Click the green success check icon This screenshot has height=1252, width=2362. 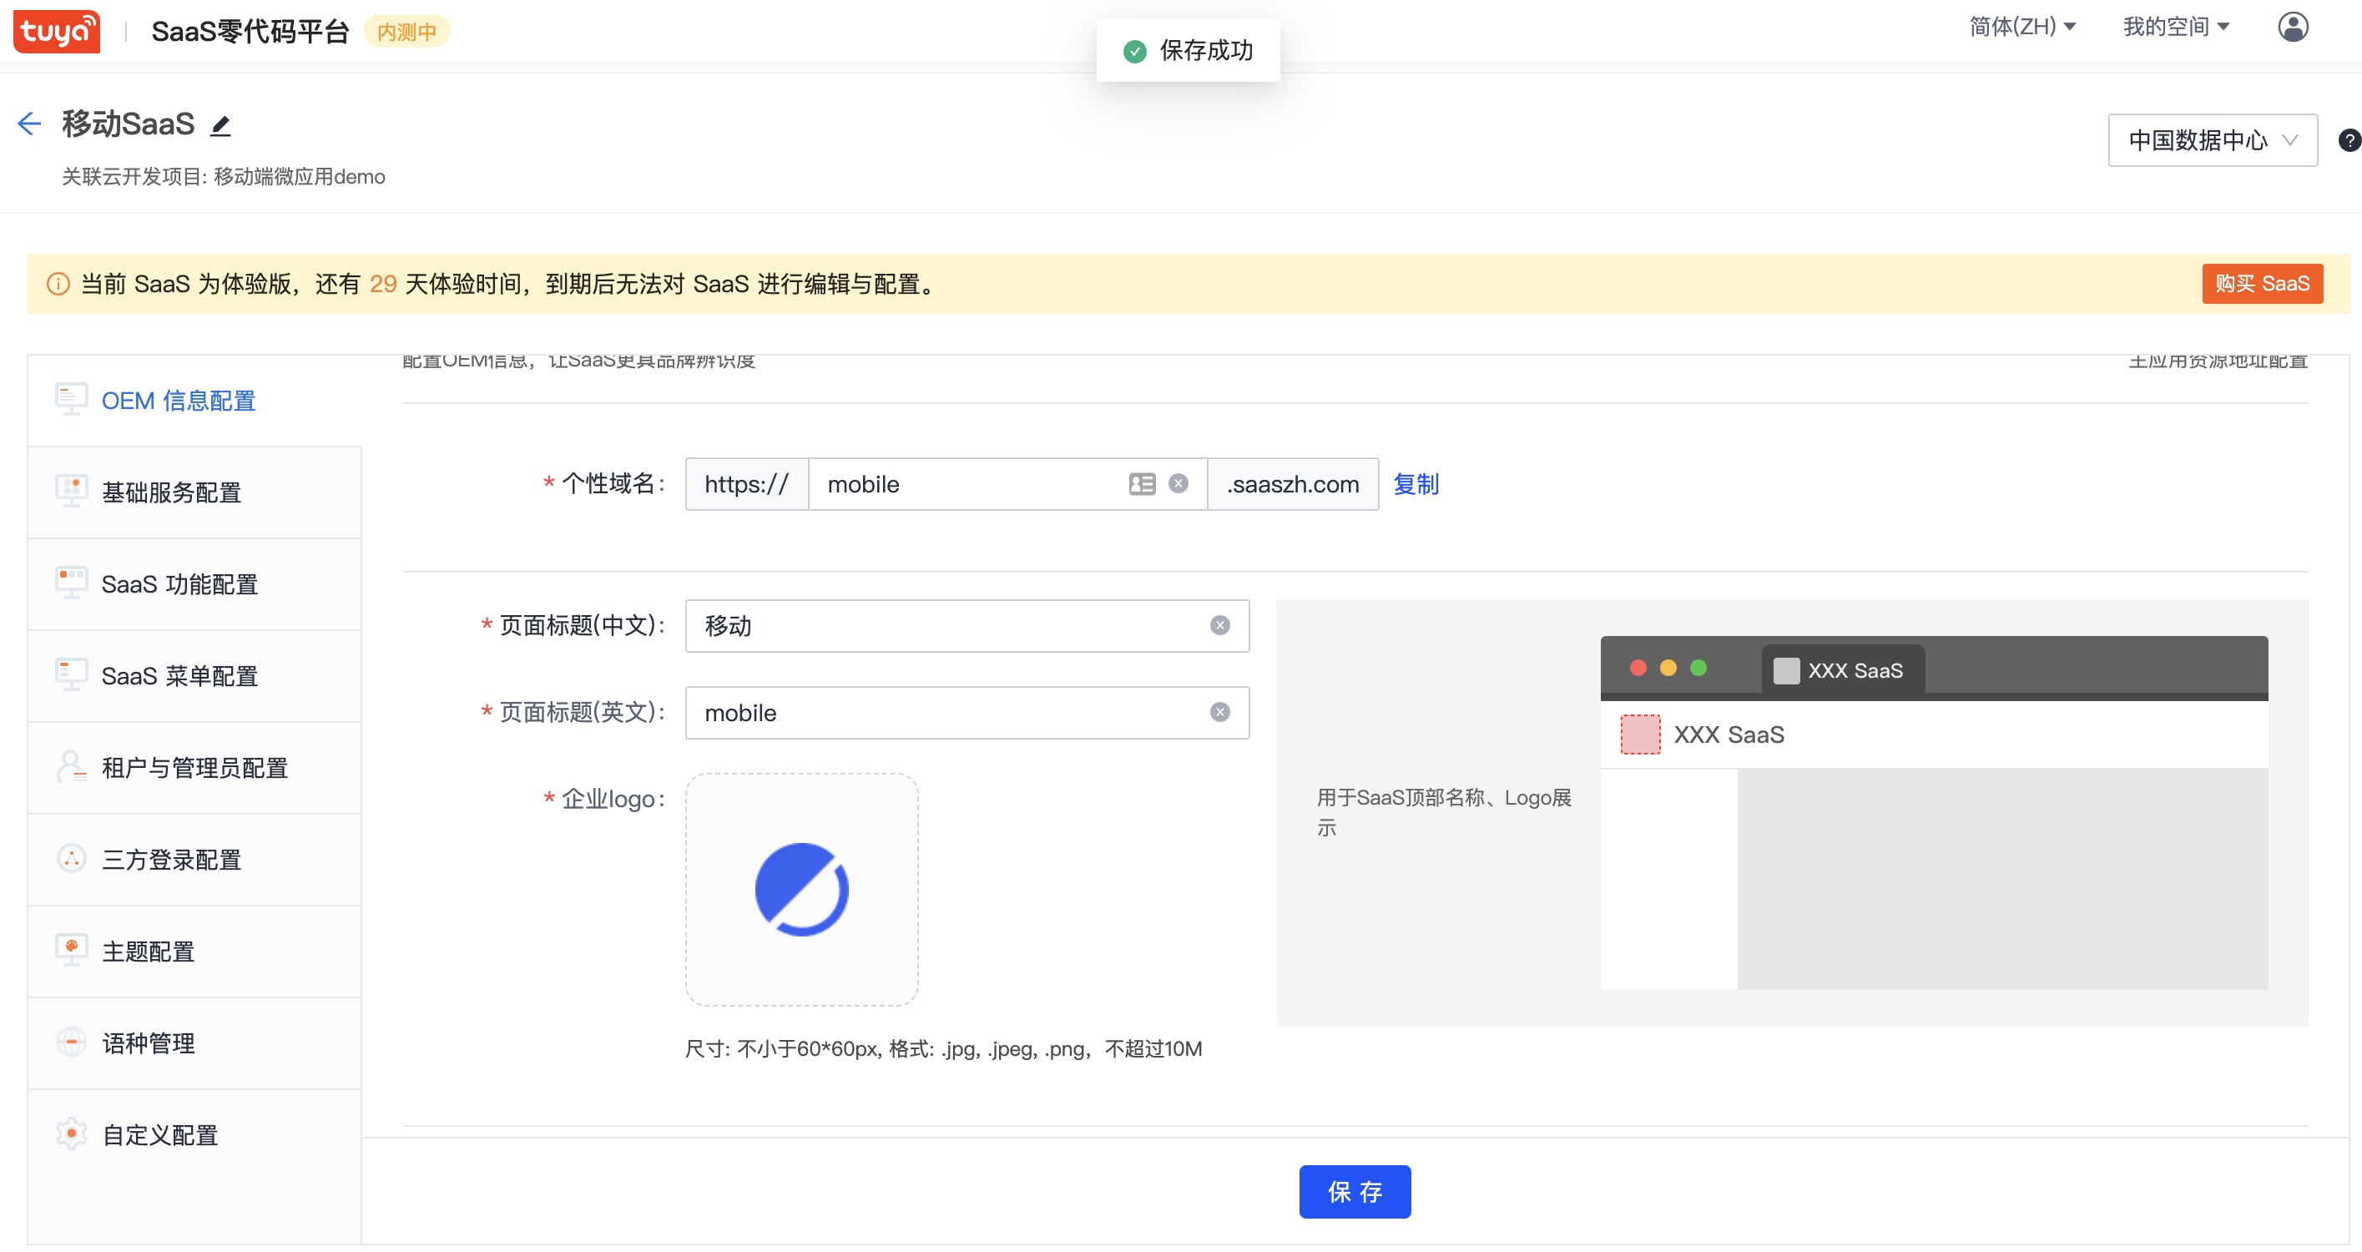[1134, 52]
